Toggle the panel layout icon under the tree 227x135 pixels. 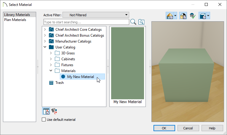(46, 111)
